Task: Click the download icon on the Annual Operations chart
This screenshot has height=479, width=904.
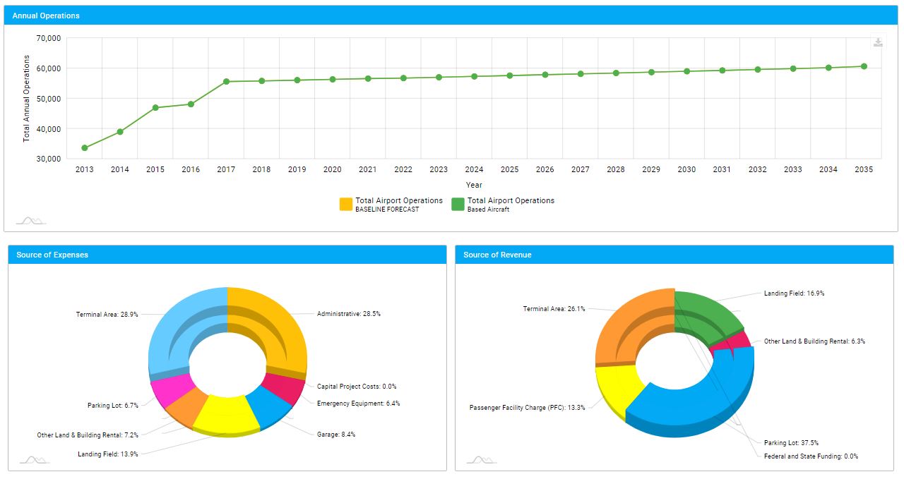Action: click(x=878, y=42)
